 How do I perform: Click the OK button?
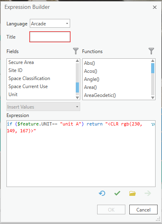point(111,210)
